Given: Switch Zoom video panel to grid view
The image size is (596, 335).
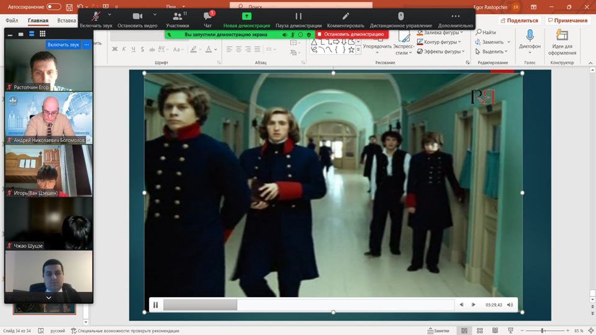Looking at the screenshot, I should (43, 33).
